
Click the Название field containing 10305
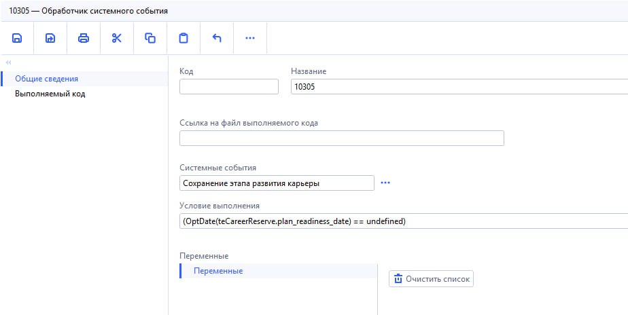[459, 87]
